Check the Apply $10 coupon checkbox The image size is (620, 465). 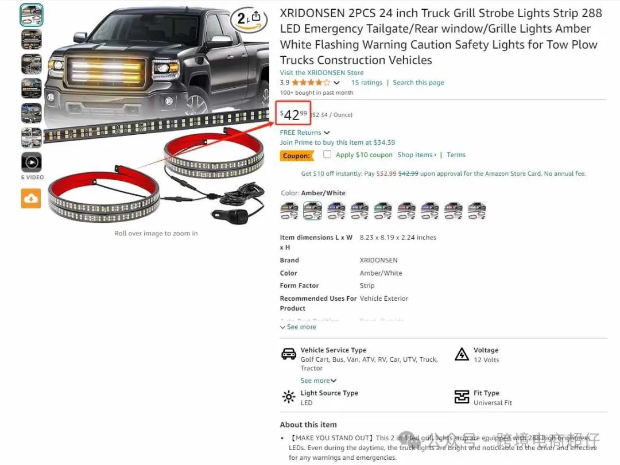[327, 154]
